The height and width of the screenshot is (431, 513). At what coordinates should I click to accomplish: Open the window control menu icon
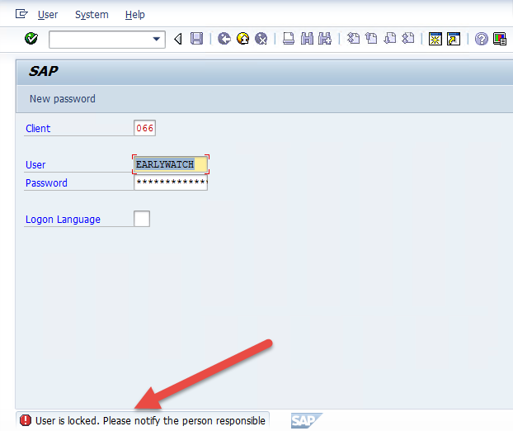pos(21,14)
